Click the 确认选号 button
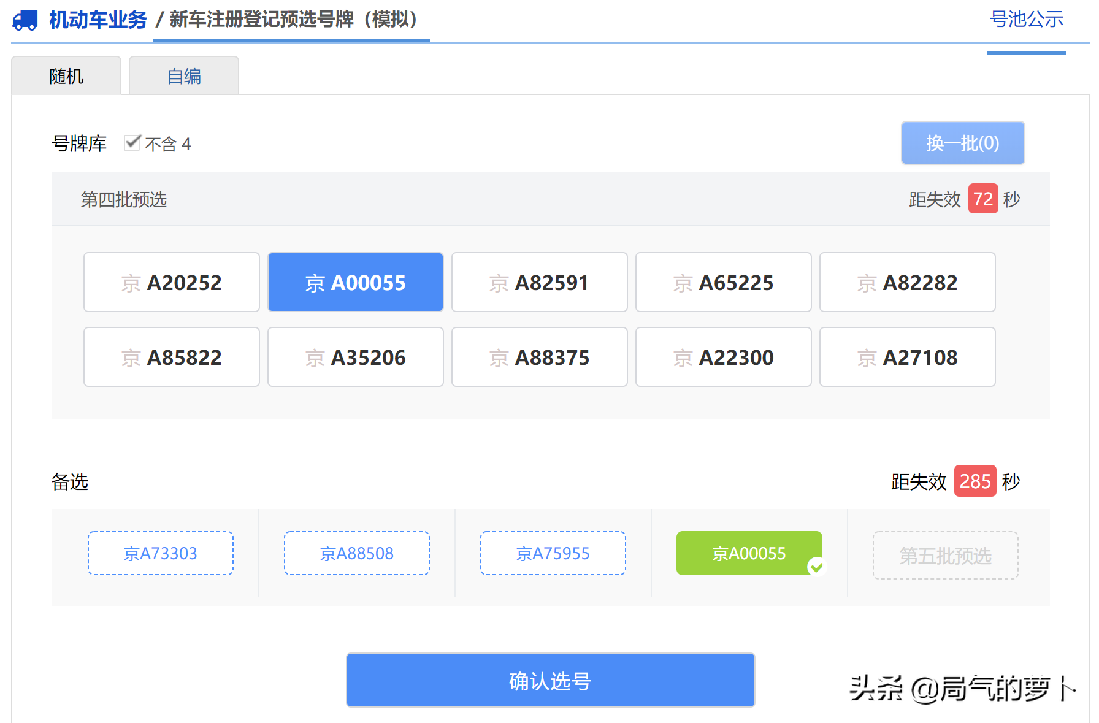 [x=551, y=680]
